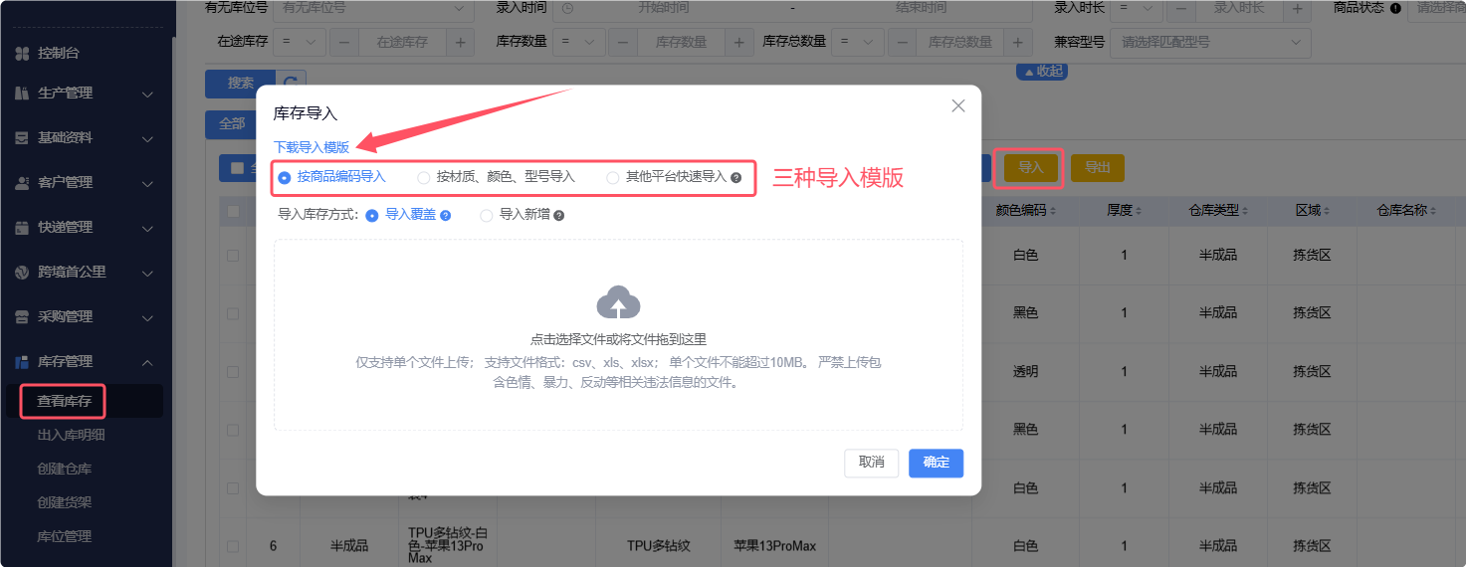Screen dimensions: 1466x567
Task: Click 取消 button in dialog
Action: coord(872,463)
